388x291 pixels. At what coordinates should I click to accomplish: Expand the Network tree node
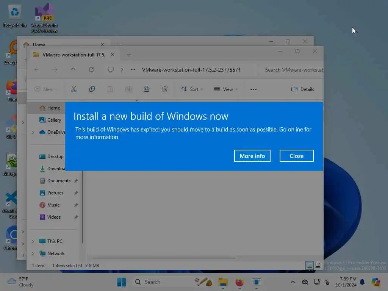coord(33,253)
